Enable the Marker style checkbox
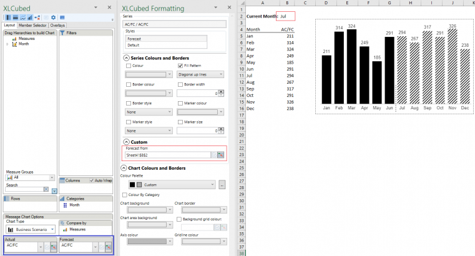The image size is (475, 256). coord(129,122)
